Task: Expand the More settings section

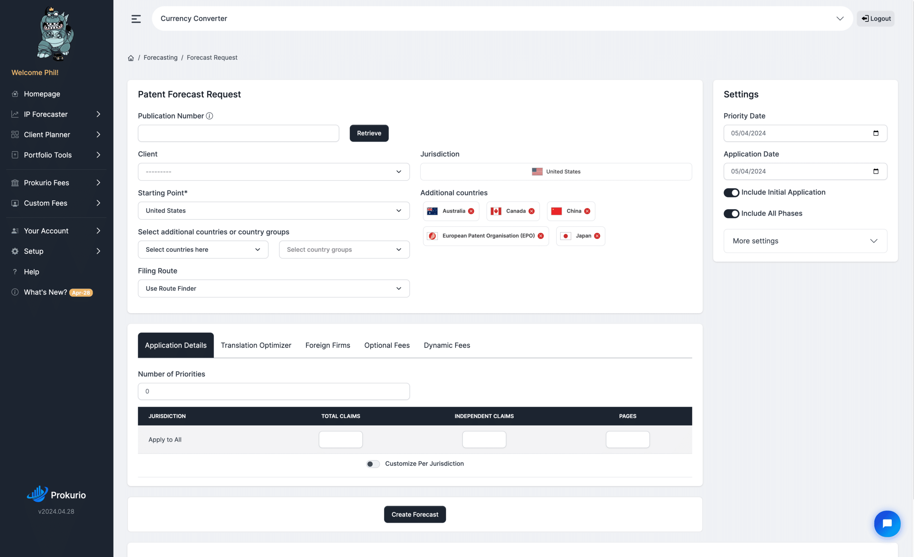Action: click(x=805, y=241)
